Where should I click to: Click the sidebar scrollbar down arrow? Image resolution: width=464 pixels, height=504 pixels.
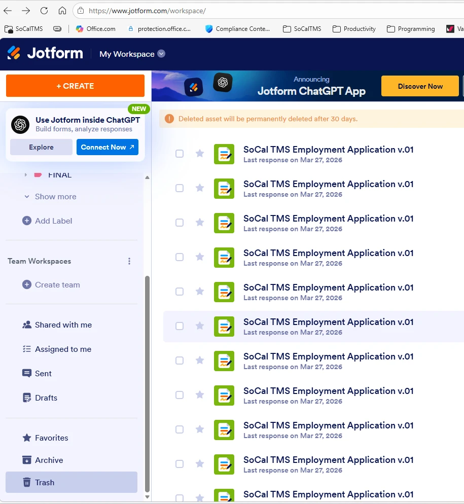point(147,497)
